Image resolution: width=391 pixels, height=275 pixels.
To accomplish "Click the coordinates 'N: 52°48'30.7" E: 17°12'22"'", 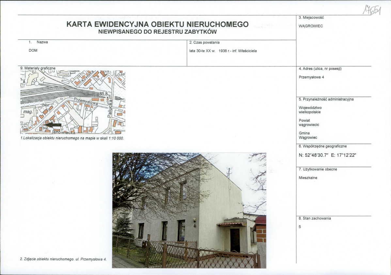I will [x=327, y=155].
